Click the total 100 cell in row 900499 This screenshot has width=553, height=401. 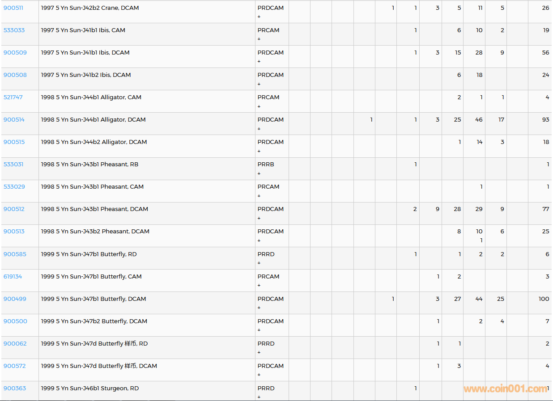[x=544, y=299]
